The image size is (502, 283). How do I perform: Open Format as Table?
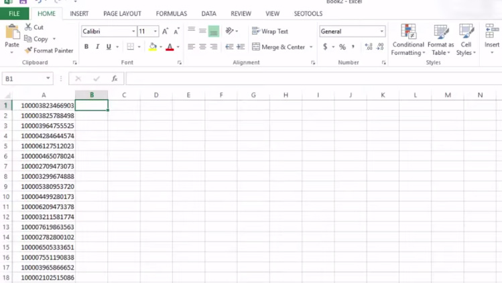440,40
